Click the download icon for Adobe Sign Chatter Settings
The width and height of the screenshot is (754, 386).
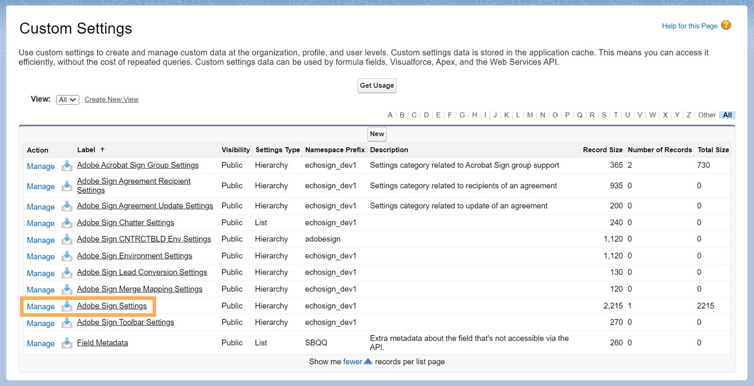click(67, 222)
